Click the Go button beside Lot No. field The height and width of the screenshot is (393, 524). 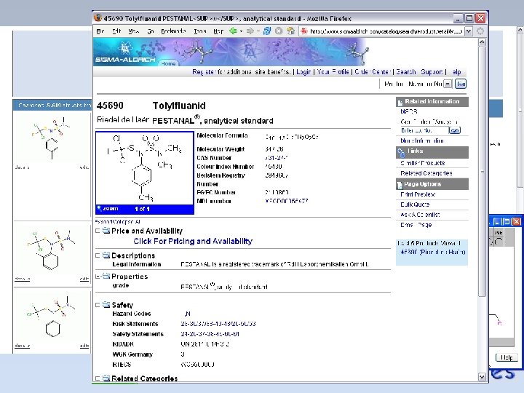(x=454, y=130)
